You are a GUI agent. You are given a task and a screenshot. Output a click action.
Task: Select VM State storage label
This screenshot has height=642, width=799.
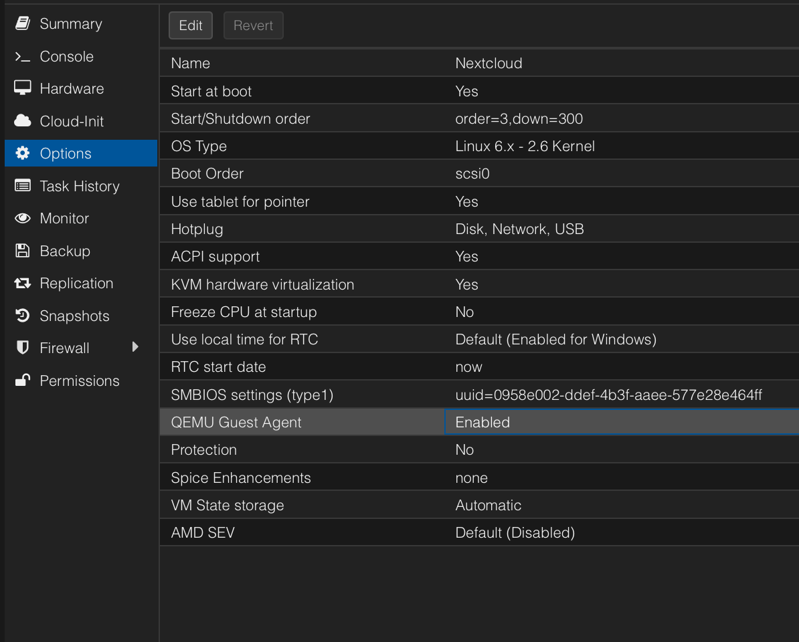pos(228,506)
